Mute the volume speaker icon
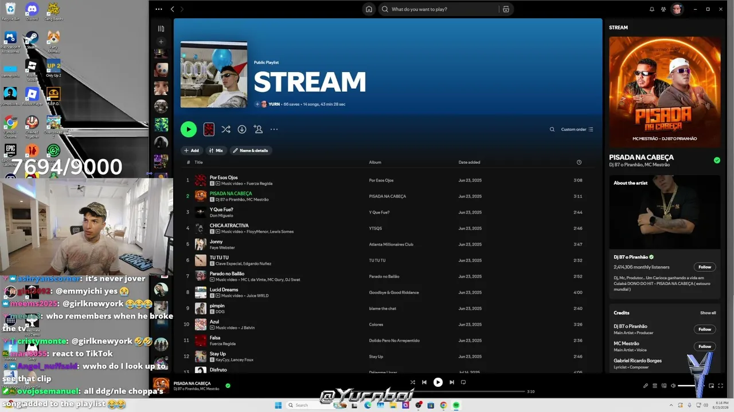734x412 pixels. pyautogui.click(x=673, y=386)
